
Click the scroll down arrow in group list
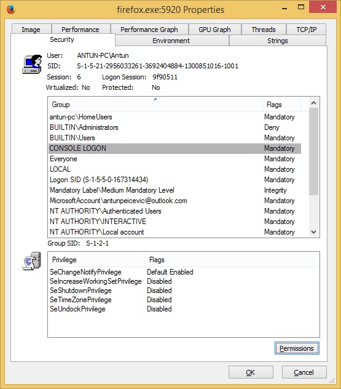point(313,232)
